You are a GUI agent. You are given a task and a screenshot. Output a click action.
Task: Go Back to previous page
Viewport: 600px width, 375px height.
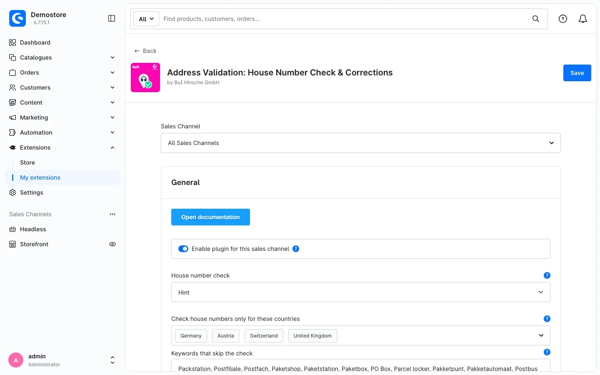pyautogui.click(x=145, y=51)
